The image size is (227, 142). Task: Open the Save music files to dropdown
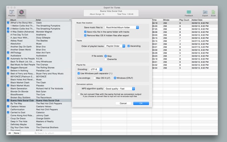(x=122, y=27)
